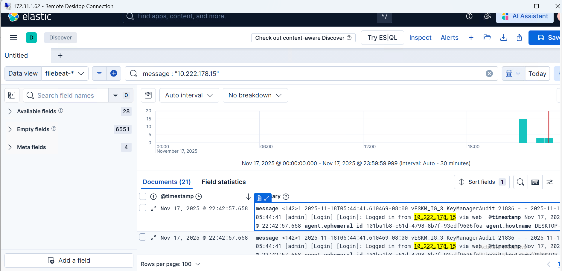Minimize the Remote Desktop Connection window
The image size is (562, 271).
tap(516, 6)
